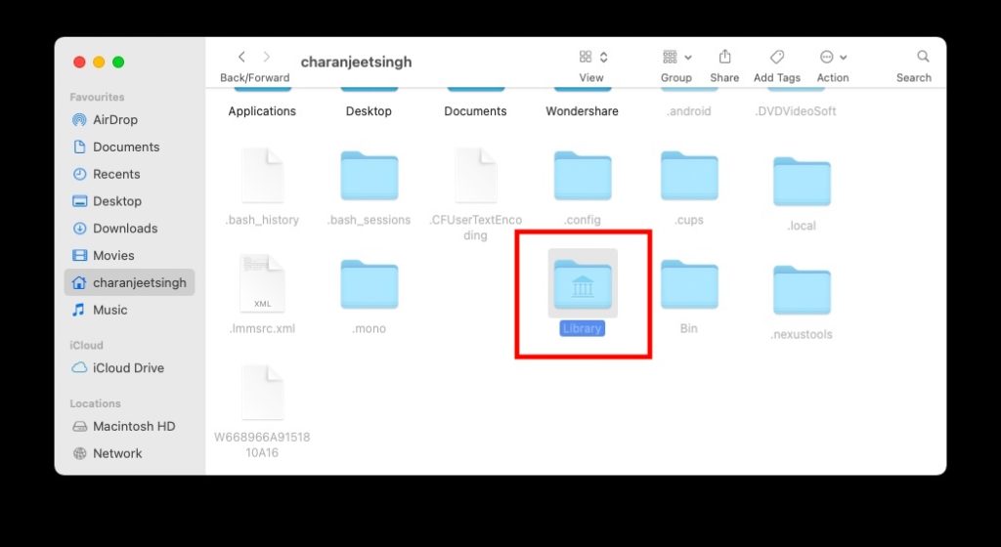Select the .bash_history file icon

[262, 175]
